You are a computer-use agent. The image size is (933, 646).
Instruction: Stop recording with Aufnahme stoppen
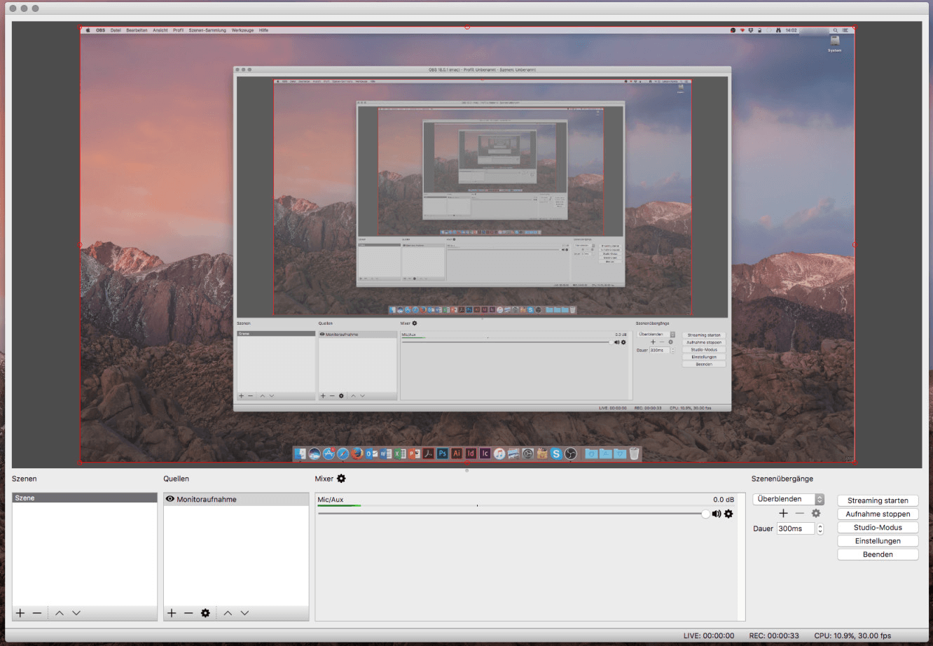[x=878, y=514]
